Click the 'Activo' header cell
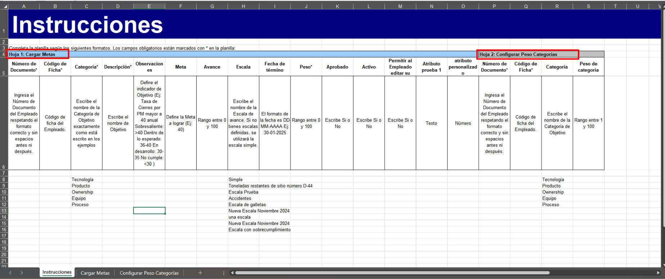This screenshot has width=665, height=279. tap(369, 67)
